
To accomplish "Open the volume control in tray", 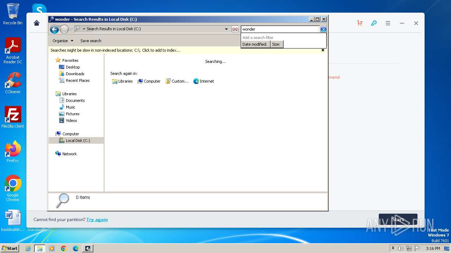I will pos(401,248).
